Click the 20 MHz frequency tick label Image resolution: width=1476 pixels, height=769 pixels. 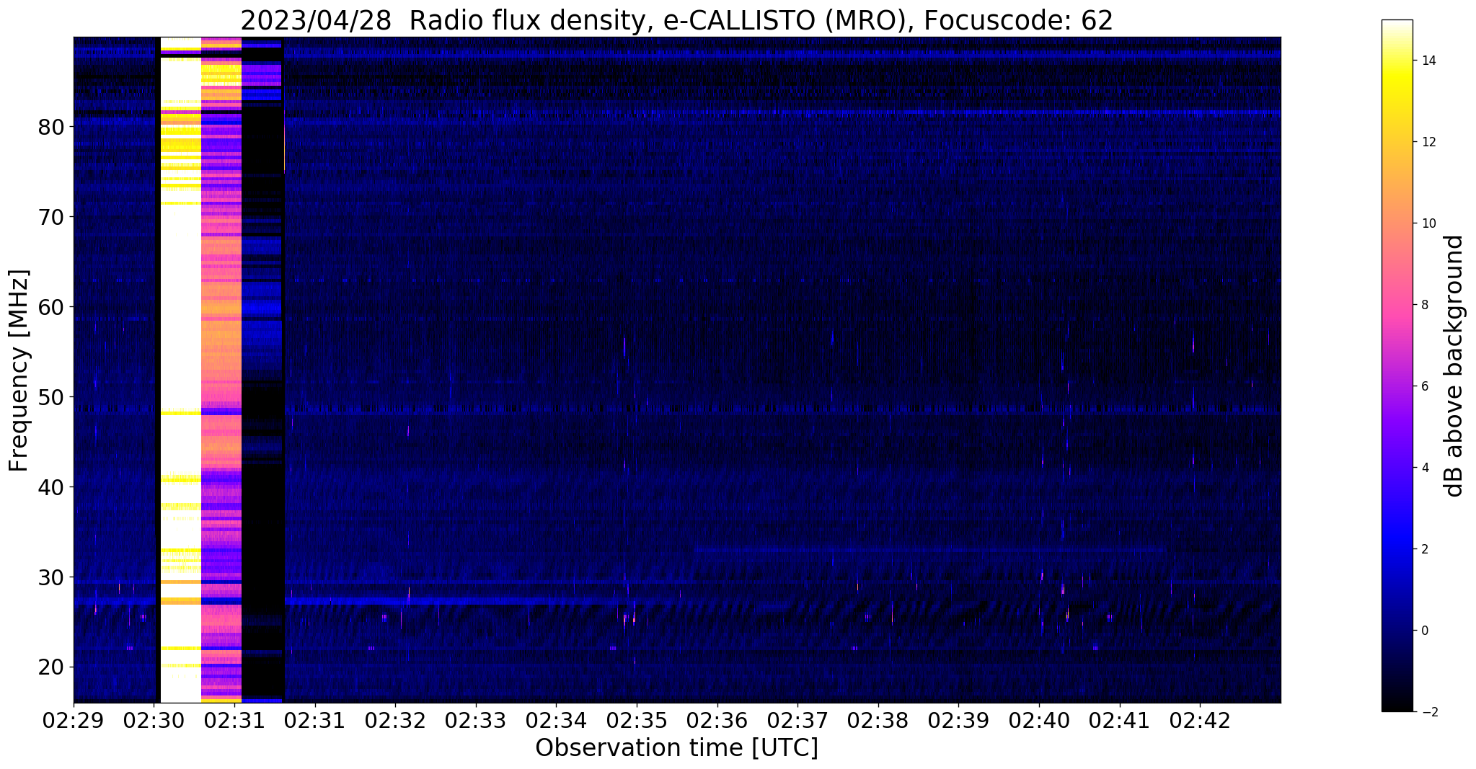click(51, 667)
